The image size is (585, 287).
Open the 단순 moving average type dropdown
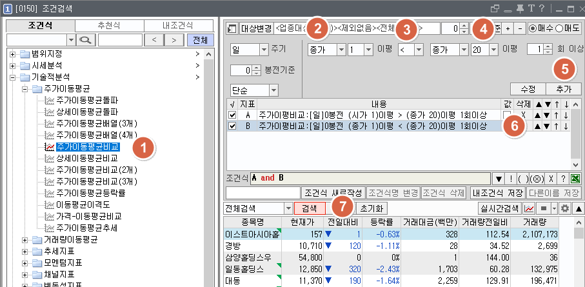(273, 90)
